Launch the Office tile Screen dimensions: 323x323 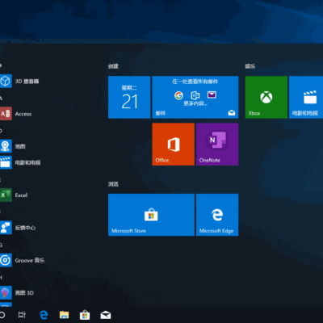point(173,145)
